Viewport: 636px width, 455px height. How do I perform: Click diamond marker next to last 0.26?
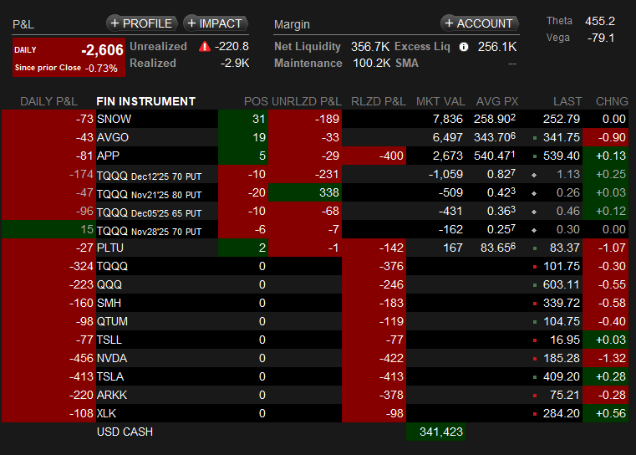[x=534, y=193]
